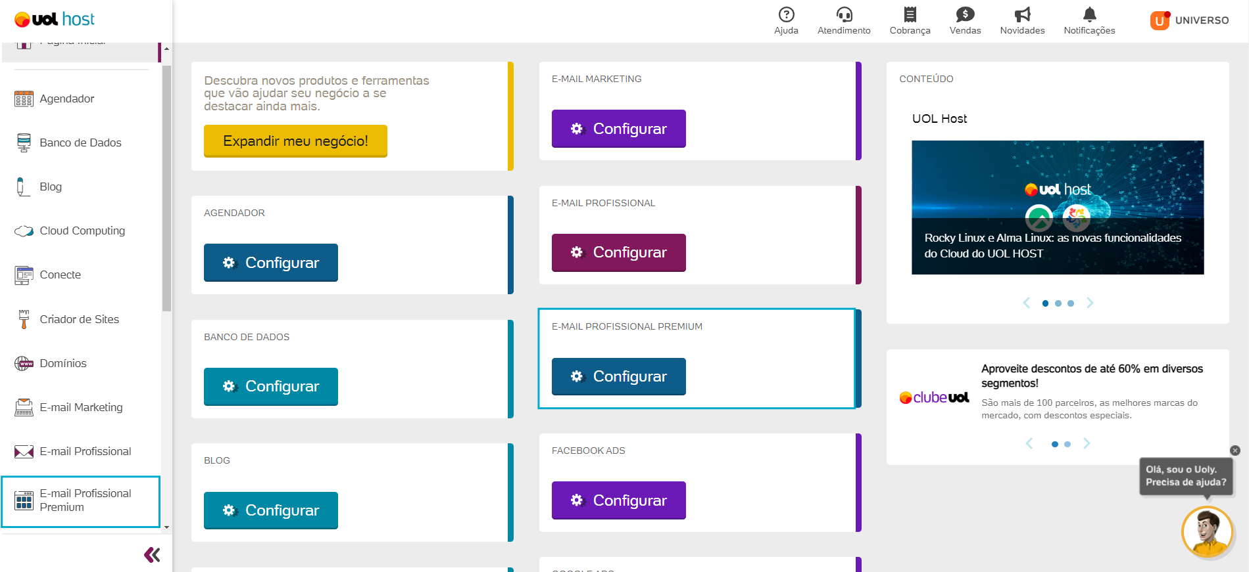Click Configurar in E-MAIL PROFISSIONAL card
This screenshot has height=572, width=1249.
[619, 253]
